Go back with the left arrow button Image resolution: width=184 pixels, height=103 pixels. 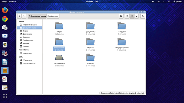(x=20, y=16)
